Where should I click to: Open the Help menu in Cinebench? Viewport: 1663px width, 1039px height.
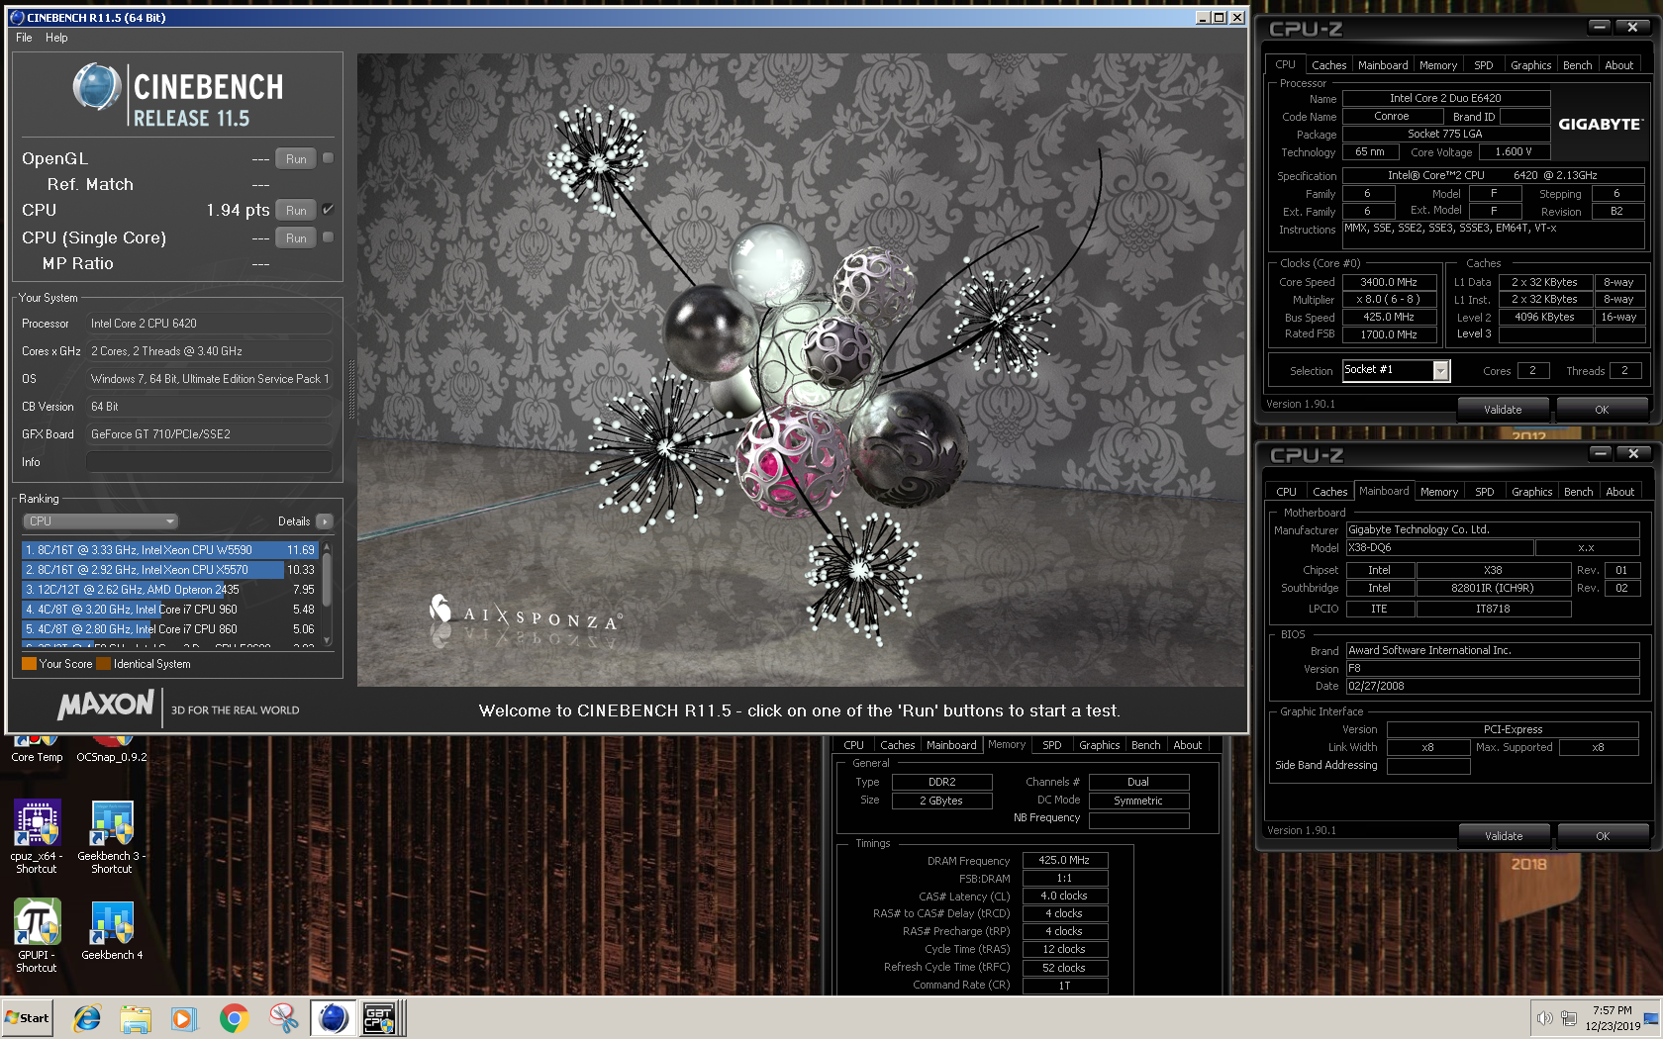pyautogui.click(x=56, y=38)
